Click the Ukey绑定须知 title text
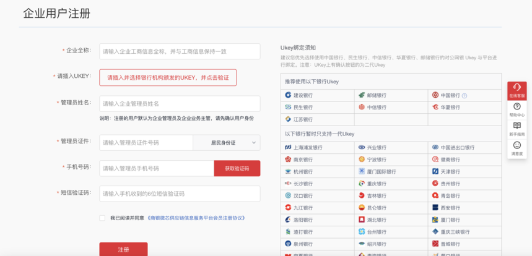 pyautogui.click(x=299, y=48)
